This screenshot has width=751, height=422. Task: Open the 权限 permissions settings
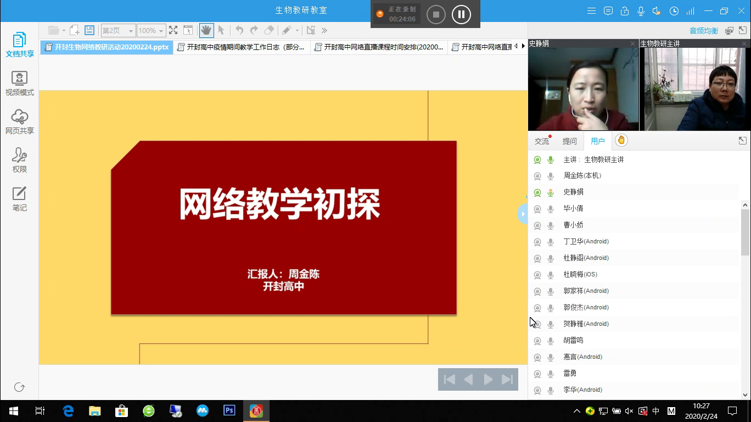pyautogui.click(x=20, y=160)
